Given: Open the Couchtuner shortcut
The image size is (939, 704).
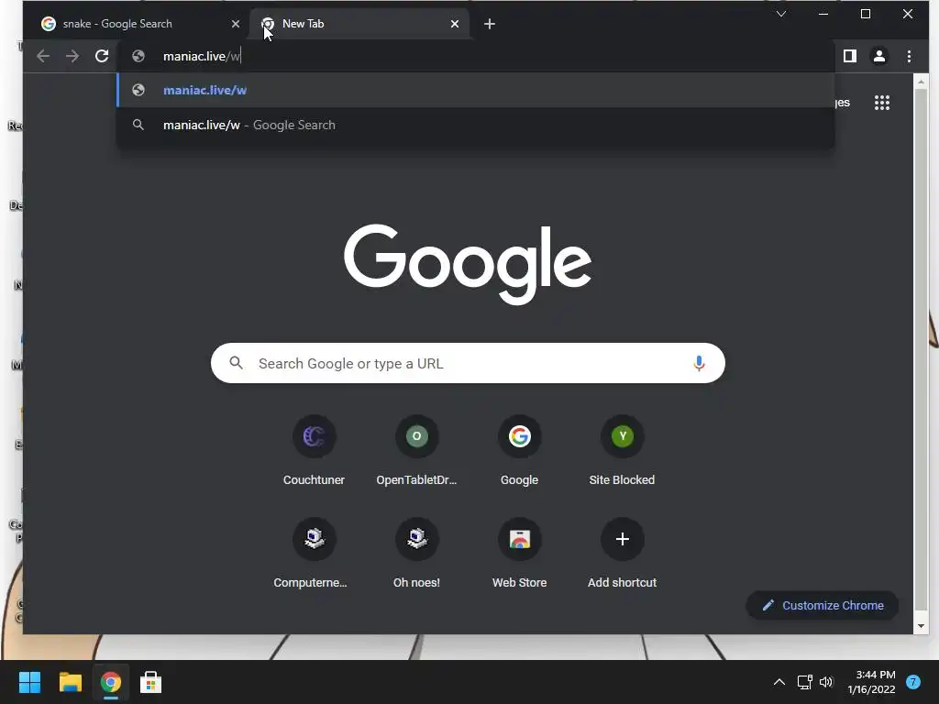Looking at the screenshot, I should point(314,449).
